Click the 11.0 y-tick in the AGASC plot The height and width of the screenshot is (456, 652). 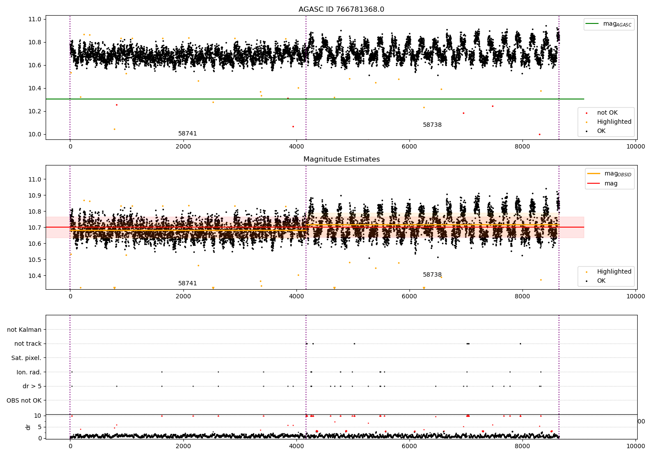coord(35,20)
